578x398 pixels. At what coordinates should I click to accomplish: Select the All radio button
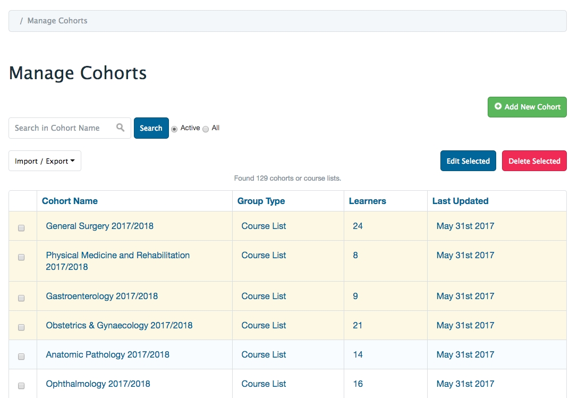(206, 129)
